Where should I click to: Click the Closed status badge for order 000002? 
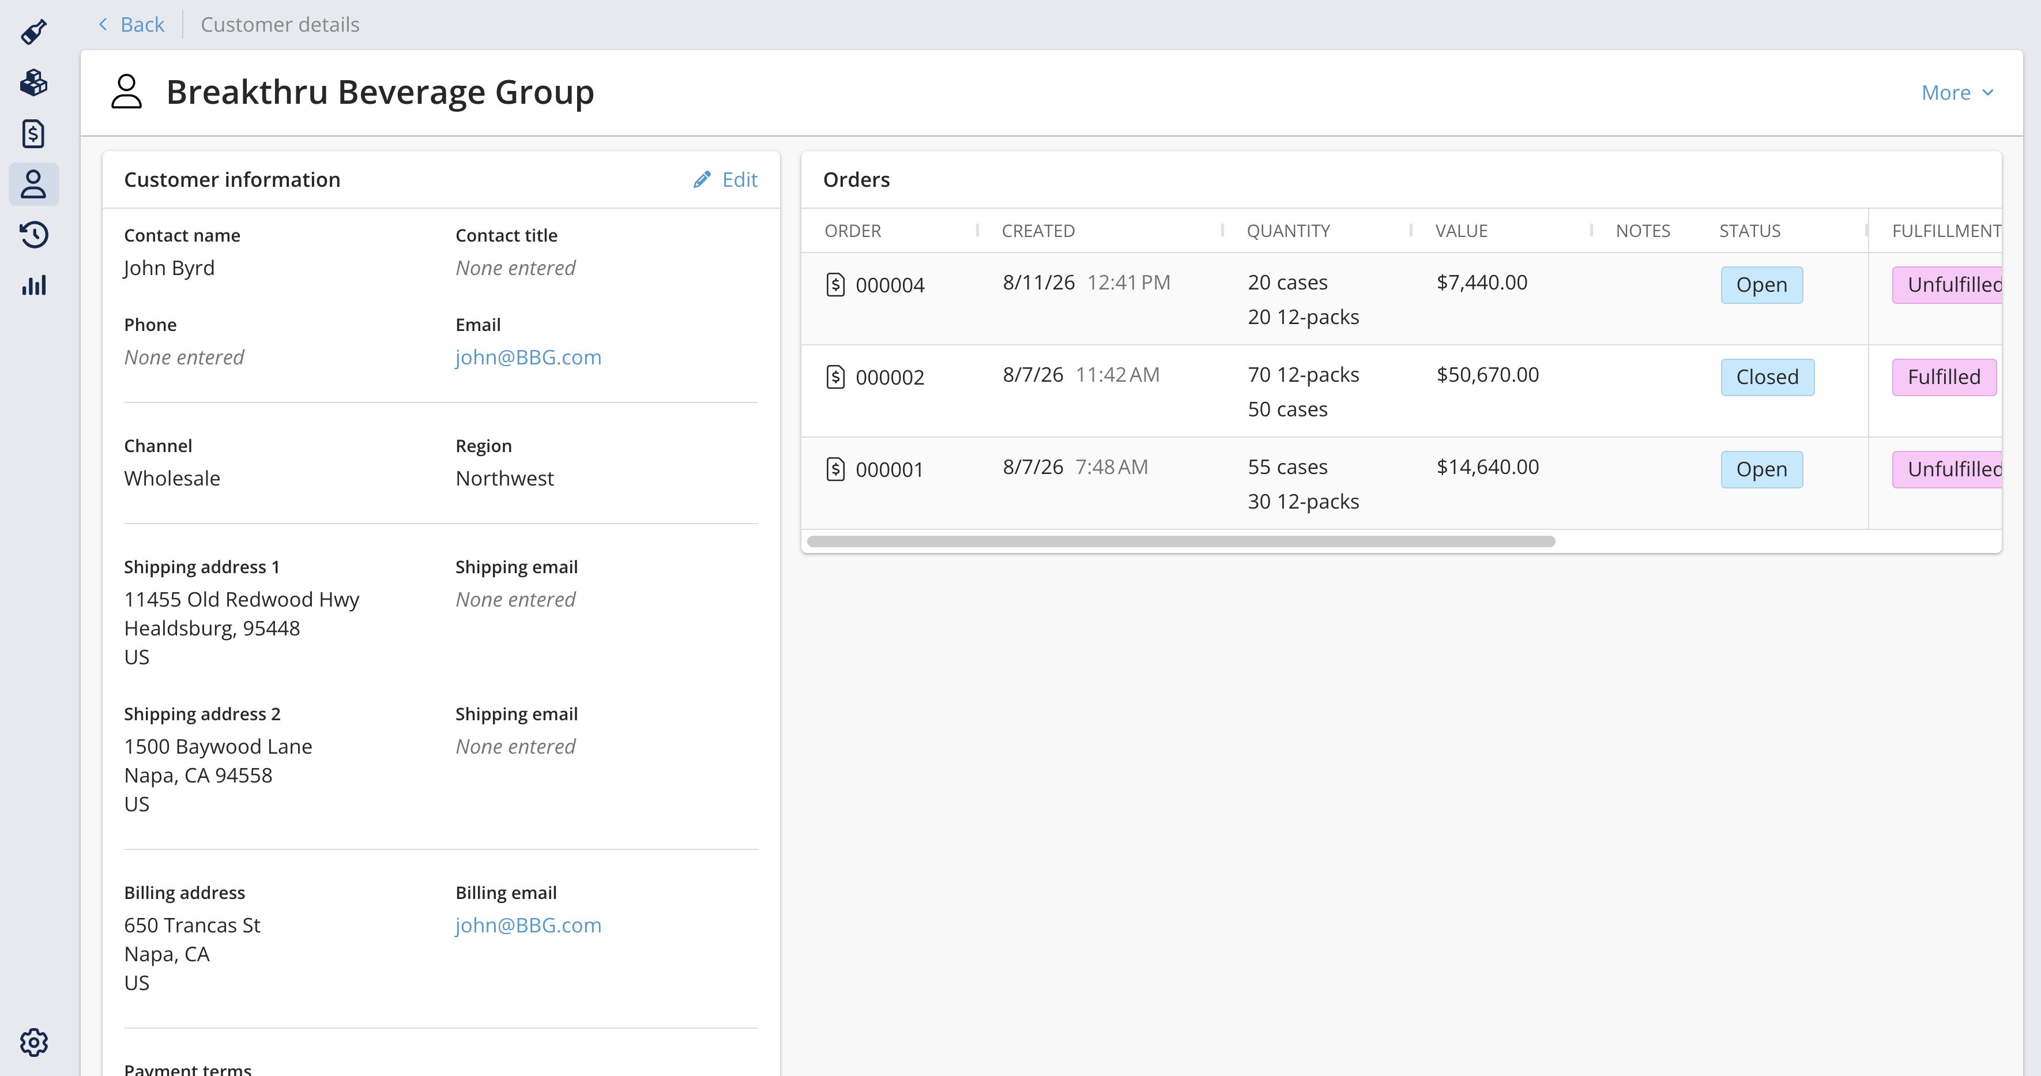(x=1767, y=377)
